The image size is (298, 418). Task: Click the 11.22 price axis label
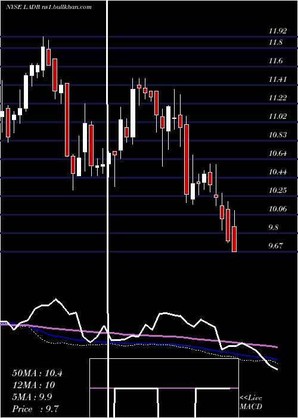278,98
